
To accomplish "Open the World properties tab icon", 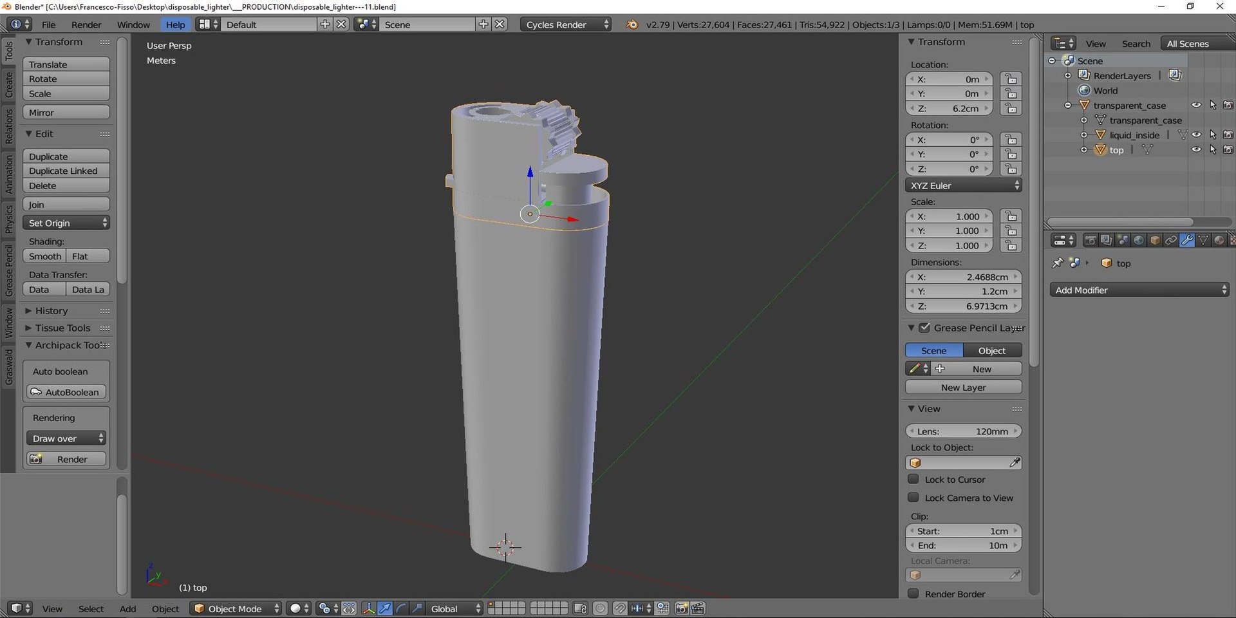I will (1139, 240).
